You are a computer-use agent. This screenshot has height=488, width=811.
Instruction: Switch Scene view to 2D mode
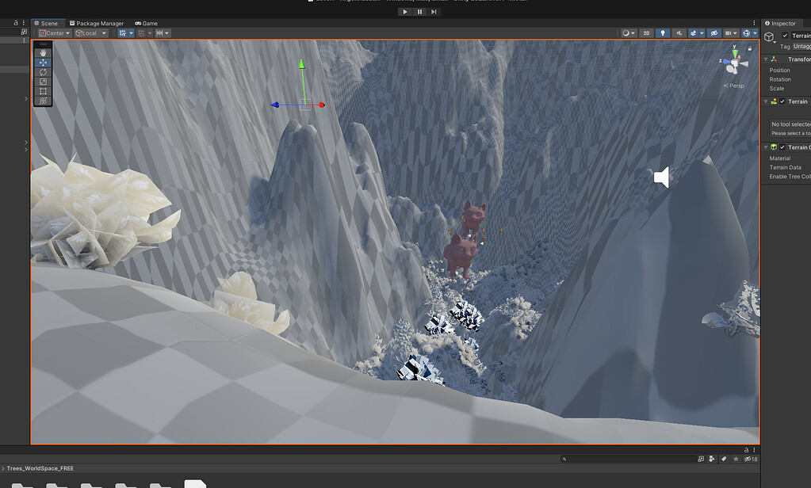(x=646, y=33)
